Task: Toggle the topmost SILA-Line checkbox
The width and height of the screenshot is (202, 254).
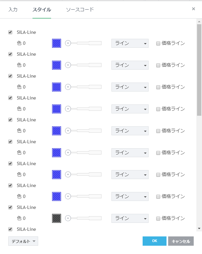Action: coord(10,32)
